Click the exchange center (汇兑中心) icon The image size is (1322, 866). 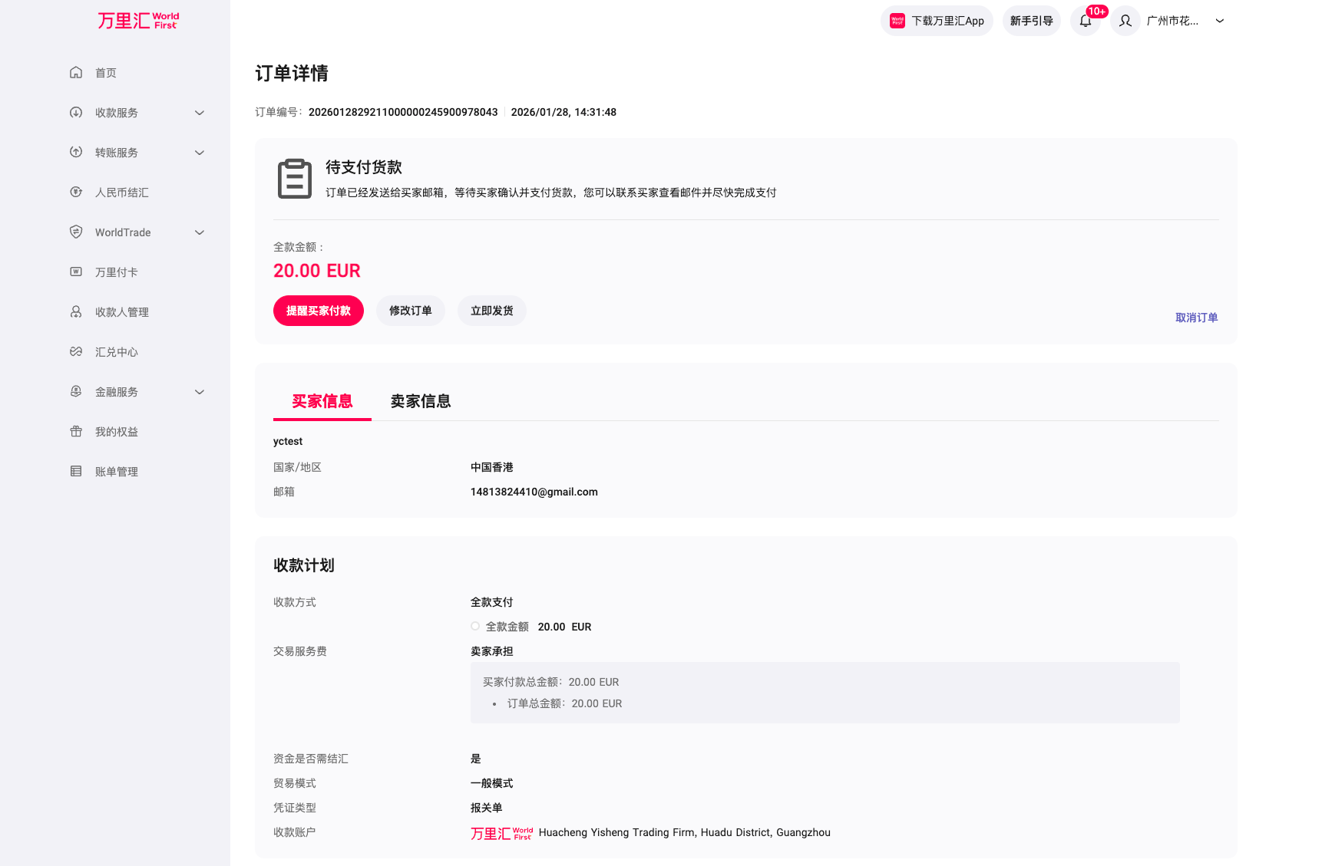[76, 352]
